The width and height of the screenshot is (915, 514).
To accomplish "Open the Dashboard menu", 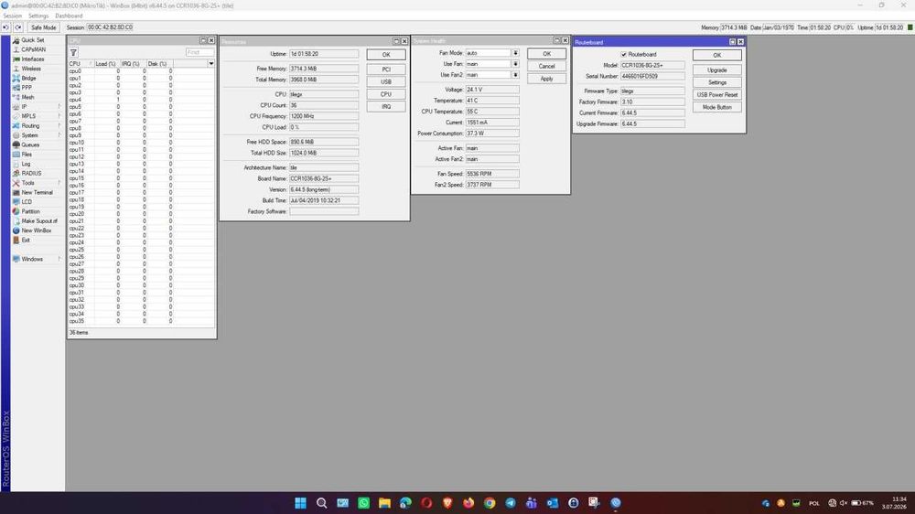I will 69,16.
